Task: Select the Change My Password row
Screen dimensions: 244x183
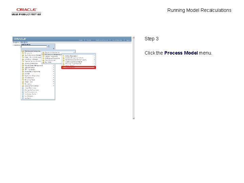Action: 38,90
